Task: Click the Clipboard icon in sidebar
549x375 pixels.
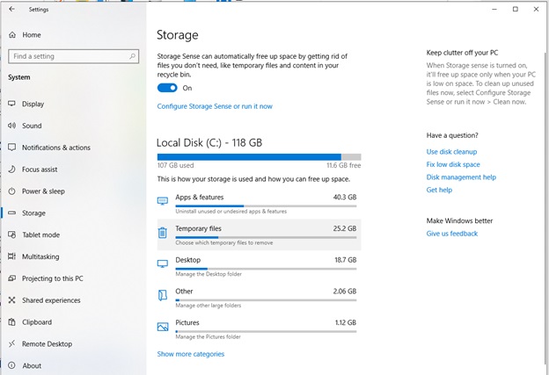Action: point(12,322)
